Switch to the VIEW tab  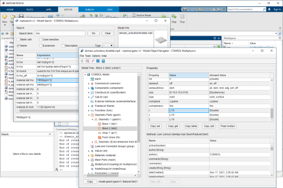[x=110, y=10]
